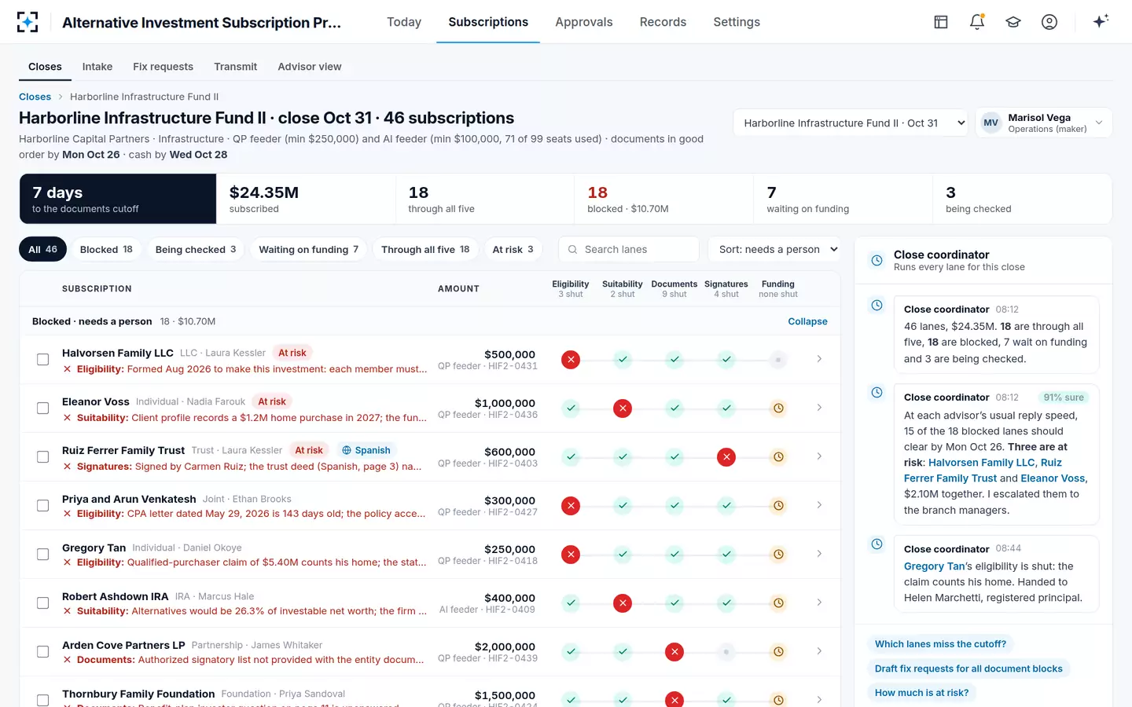This screenshot has height=707, width=1132.
Task: Open the Gregory Tan link in coordinator message
Action: (934, 566)
